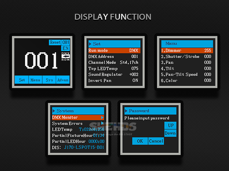Select the DMX Address 001 row
This screenshot has height=171, width=229.
[113, 56]
